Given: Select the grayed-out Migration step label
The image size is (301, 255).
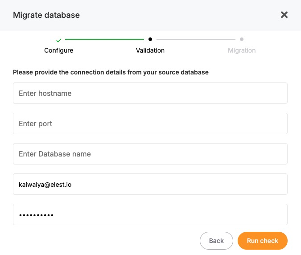Looking at the screenshot, I should (x=242, y=50).
